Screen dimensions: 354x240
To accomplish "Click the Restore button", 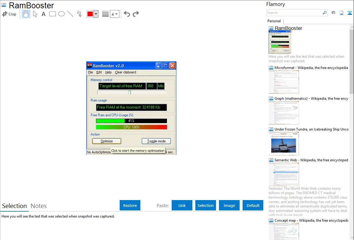I will 130,205.
